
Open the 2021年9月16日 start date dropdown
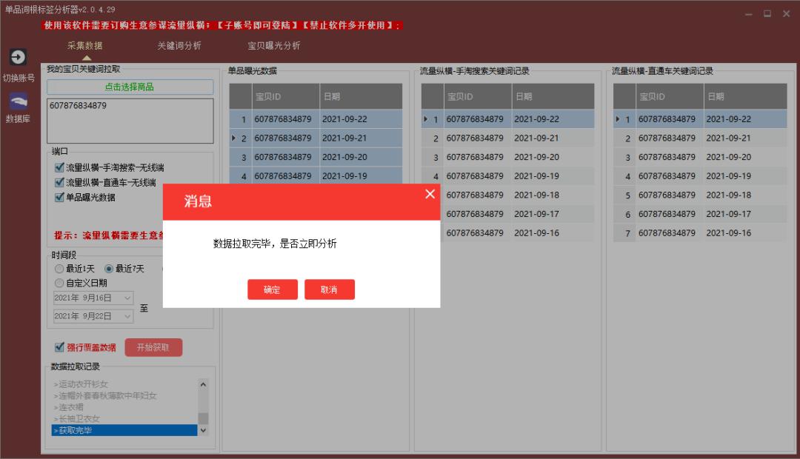click(127, 297)
